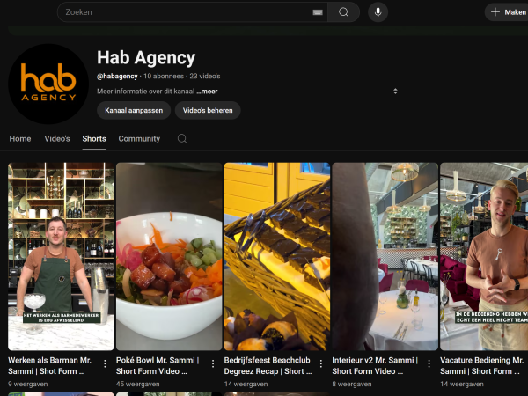Expand channel description via '...meer'
This screenshot has width=528, height=396.
[207, 91]
